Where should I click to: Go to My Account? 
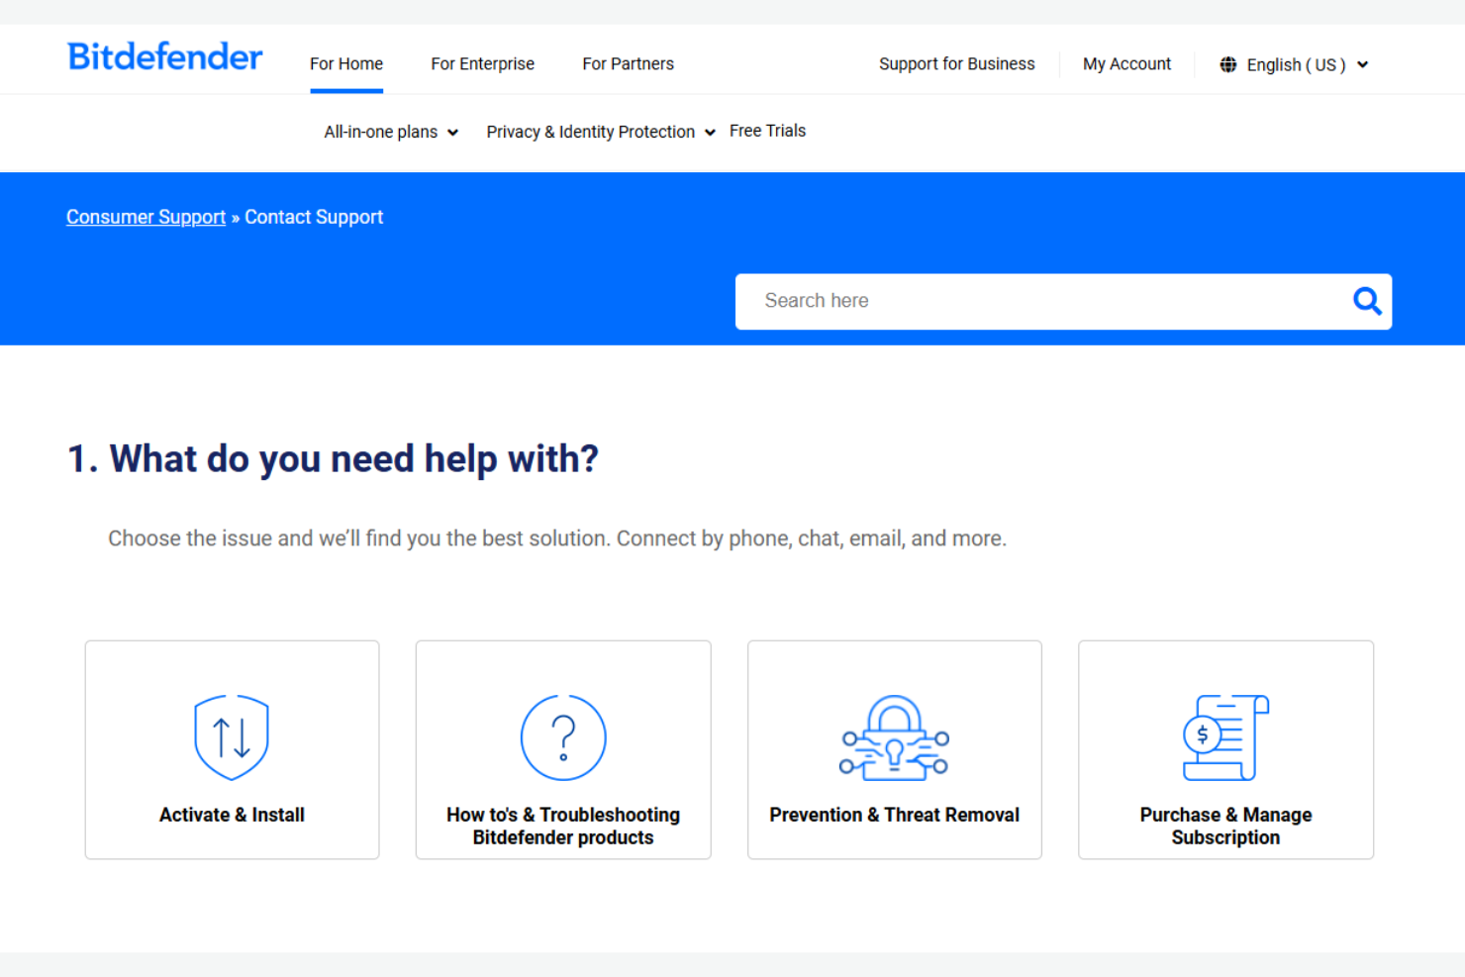click(x=1126, y=63)
